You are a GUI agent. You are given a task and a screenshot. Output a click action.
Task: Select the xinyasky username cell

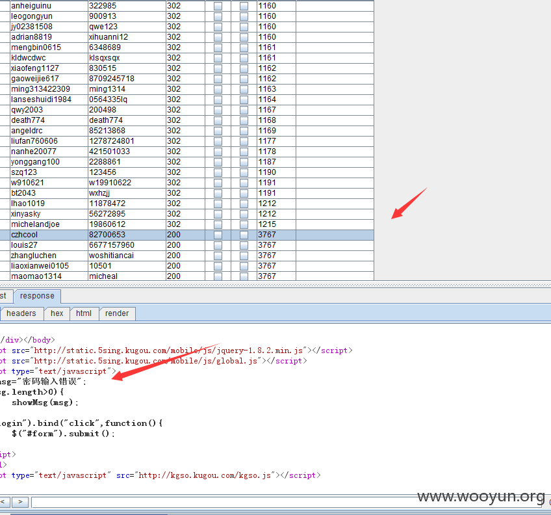click(49, 214)
